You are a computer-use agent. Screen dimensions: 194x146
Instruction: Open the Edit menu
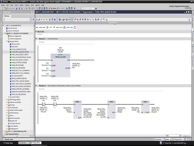point(8,5)
